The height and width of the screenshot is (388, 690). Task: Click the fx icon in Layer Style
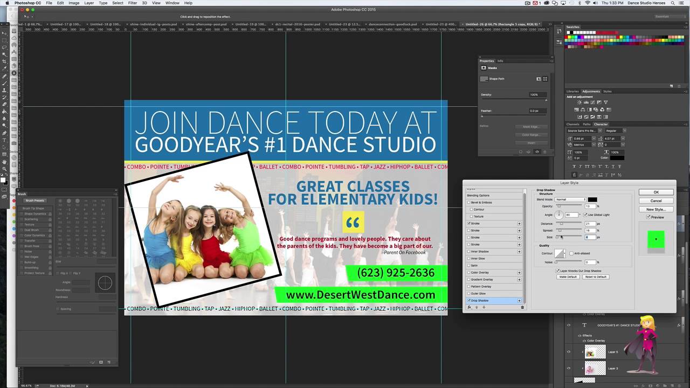pyautogui.click(x=470, y=307)
